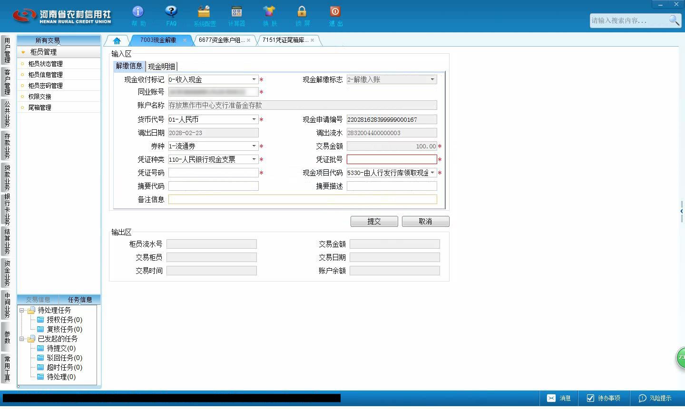
Task: Open the 货币代号 dropdown
Action: tap(254, 119)
